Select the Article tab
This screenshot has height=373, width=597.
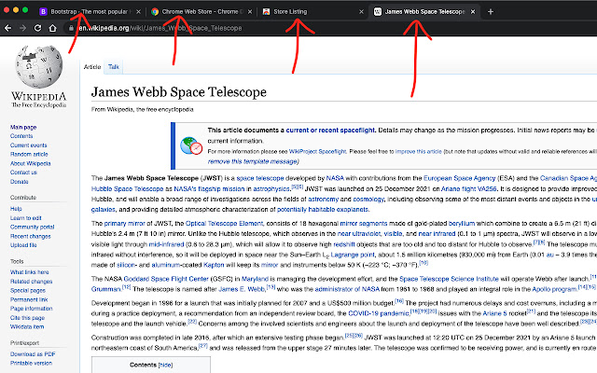click(92, 67)
